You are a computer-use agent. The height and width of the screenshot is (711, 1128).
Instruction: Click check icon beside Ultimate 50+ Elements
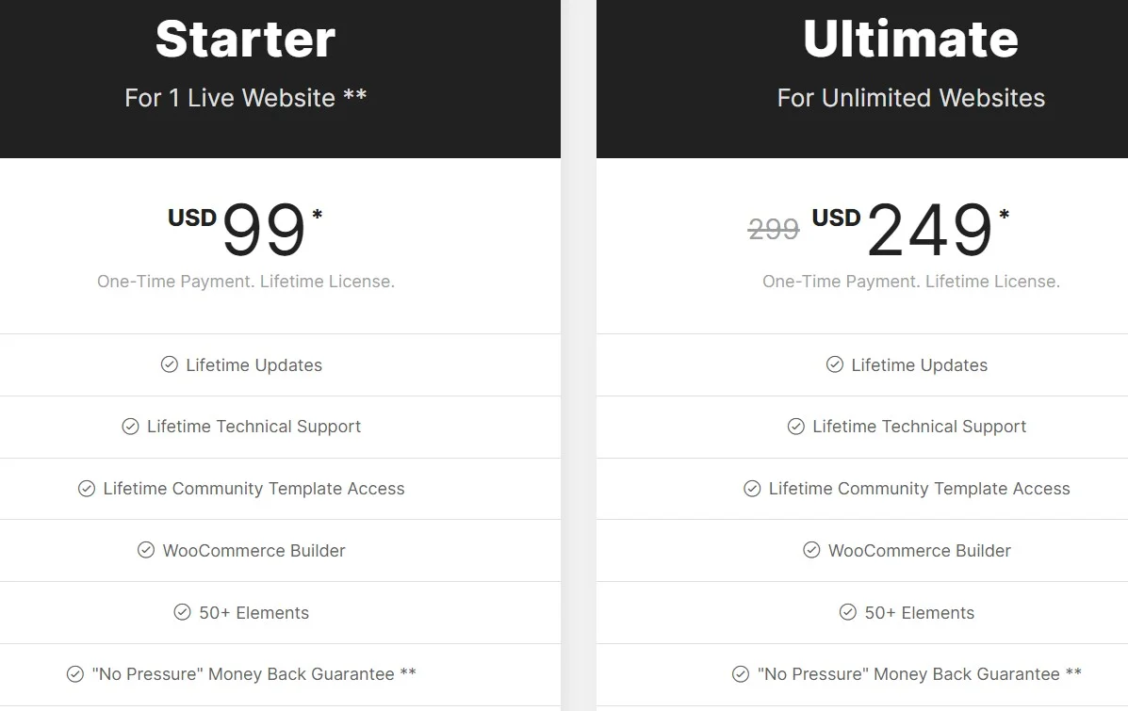pos(848,612)
